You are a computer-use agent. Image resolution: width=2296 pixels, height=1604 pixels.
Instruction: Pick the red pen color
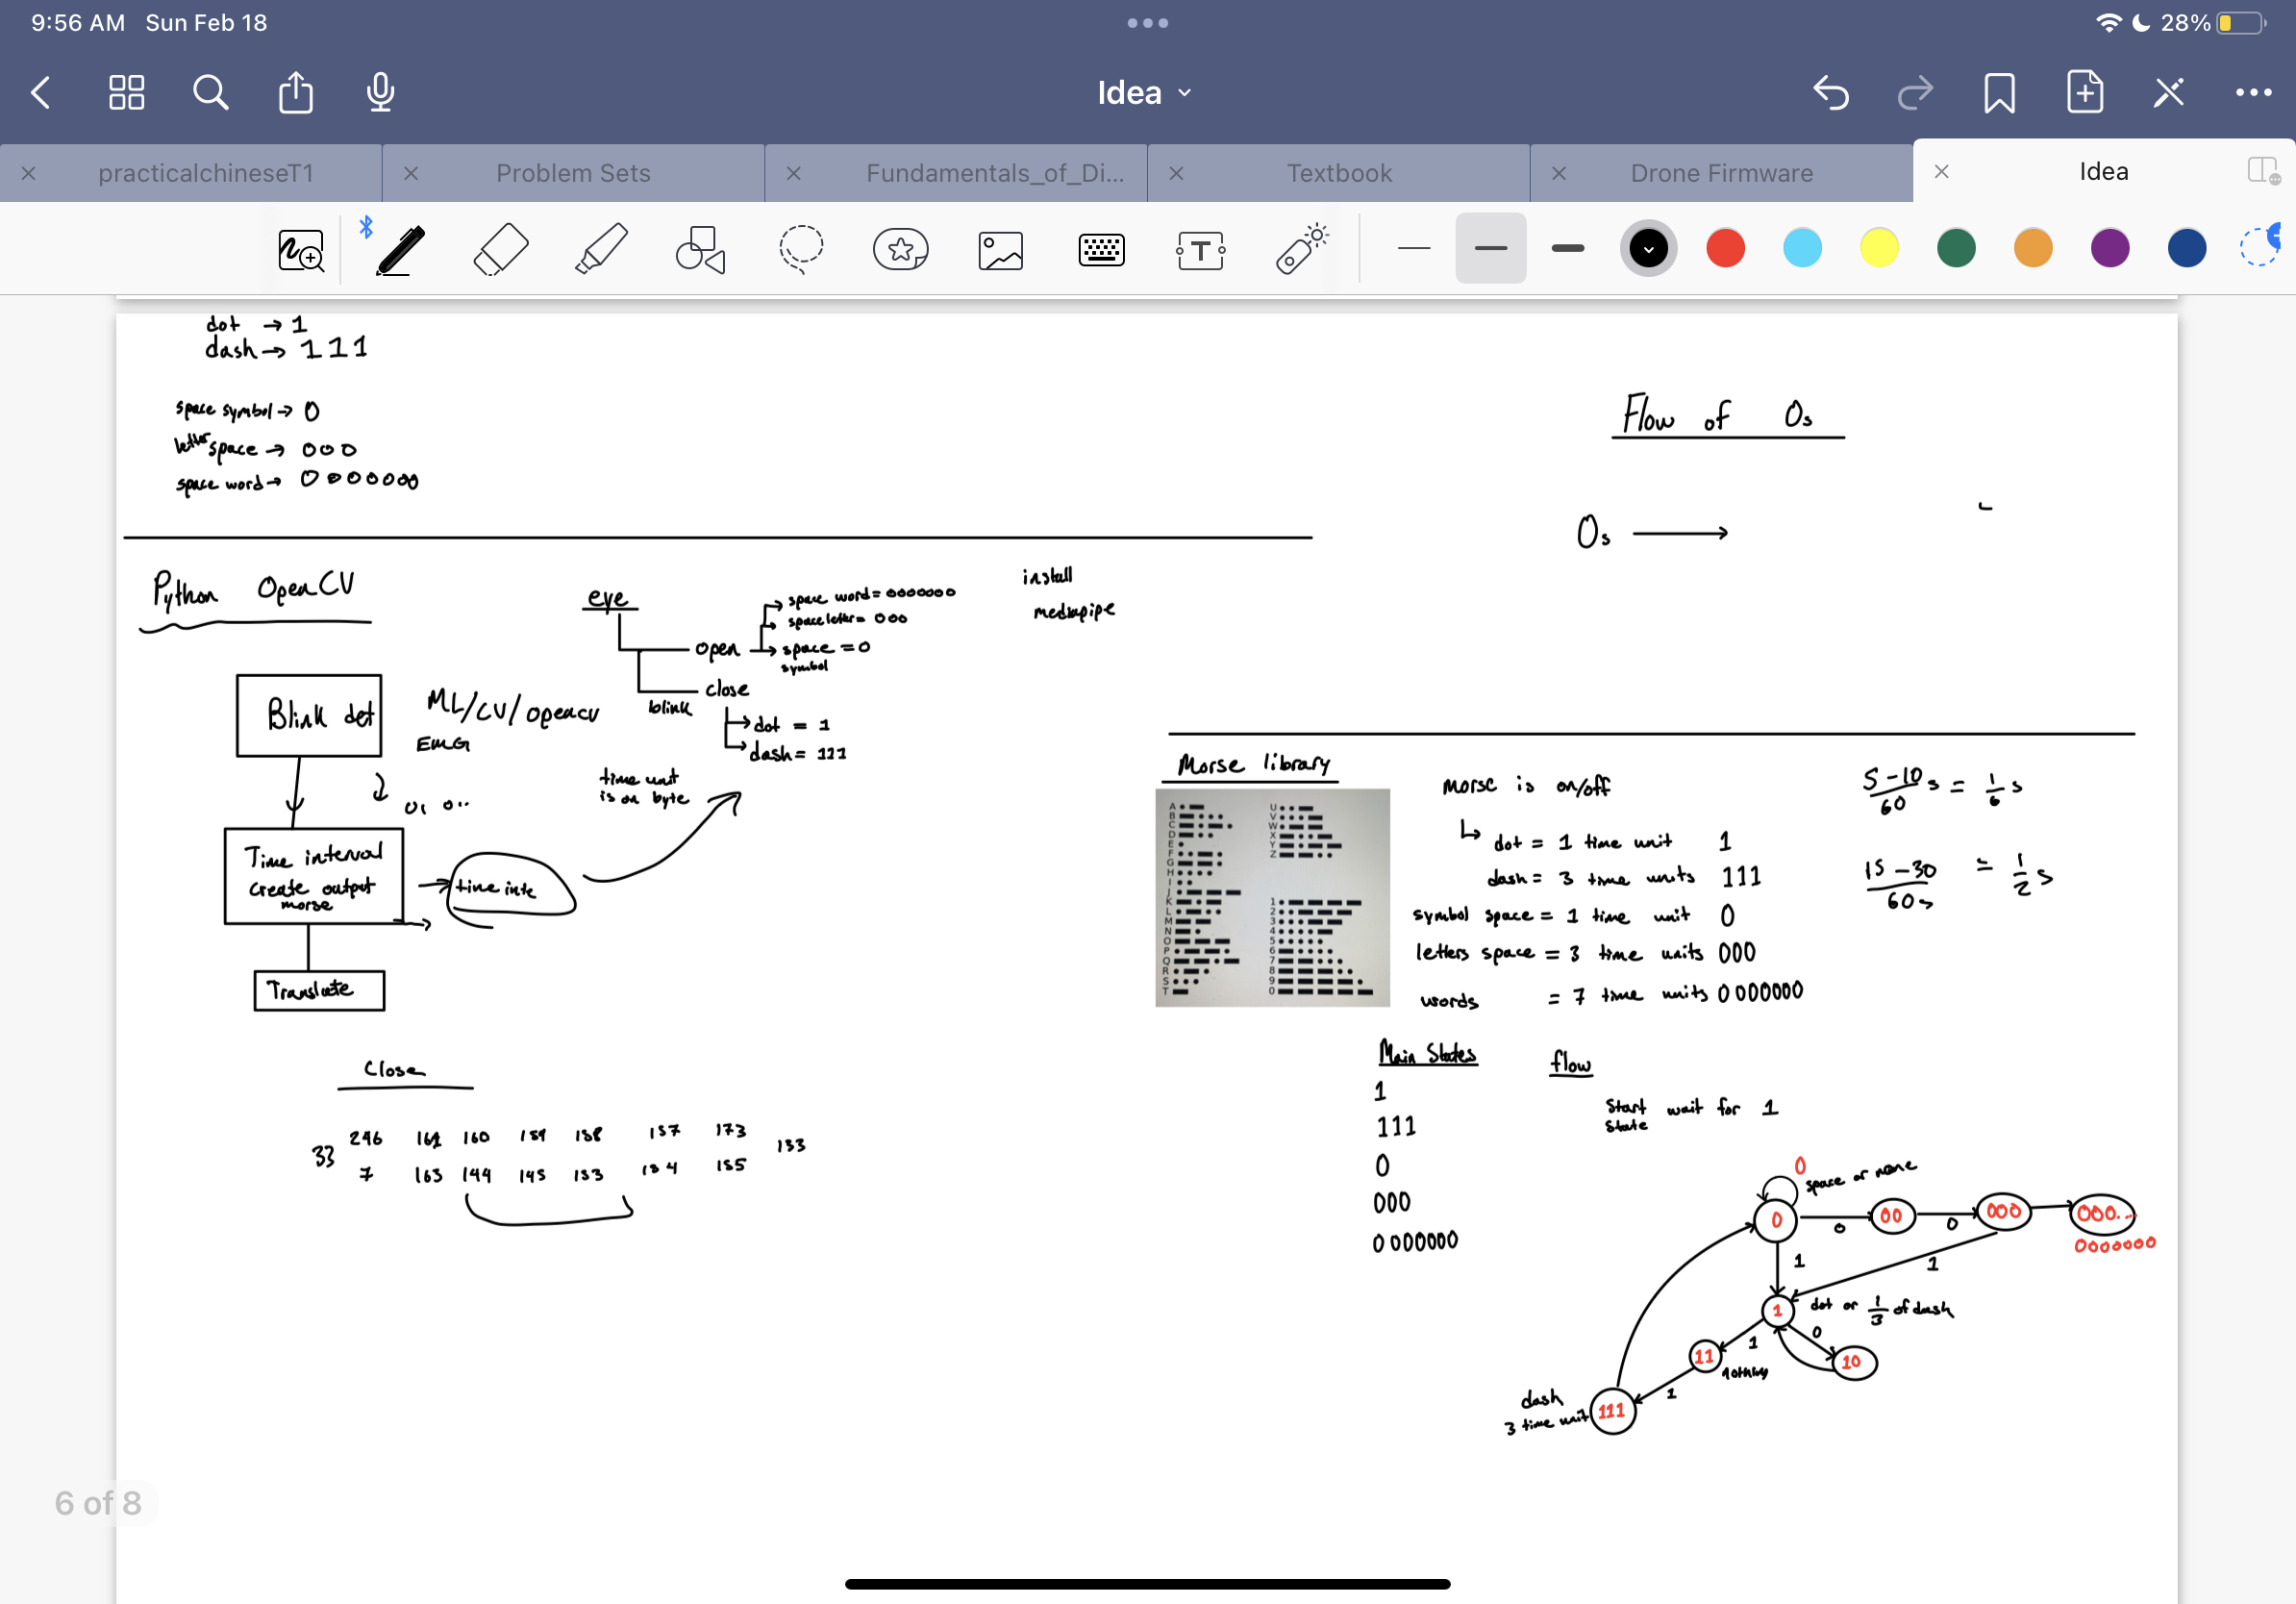point(1725,248)
